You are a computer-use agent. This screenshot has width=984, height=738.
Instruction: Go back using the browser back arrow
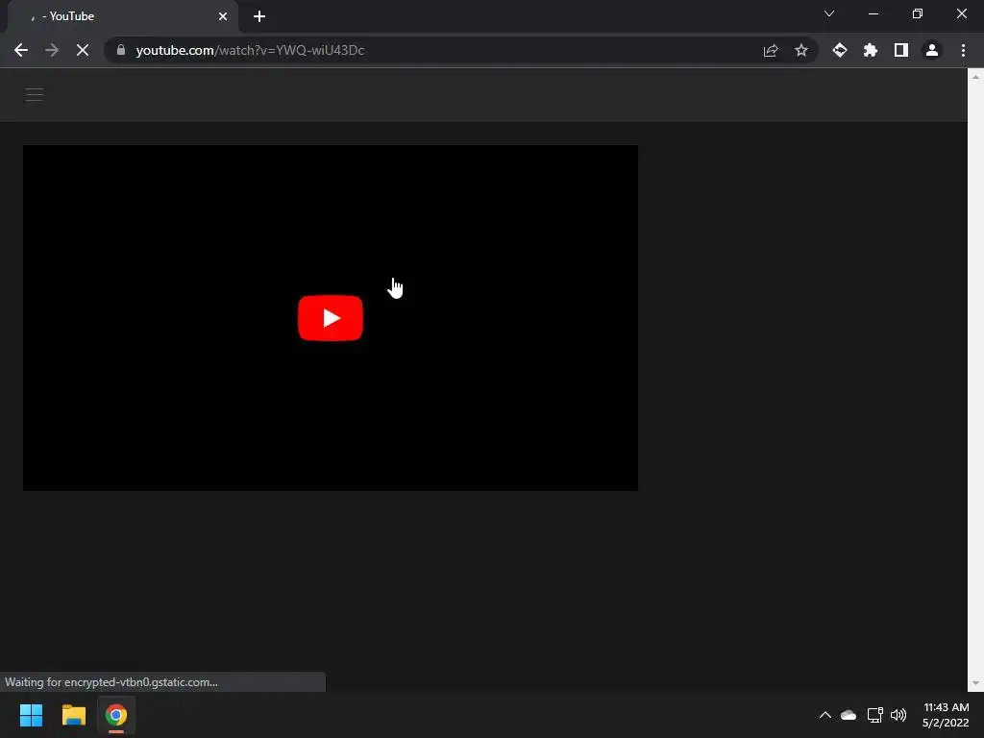[21, 50]
